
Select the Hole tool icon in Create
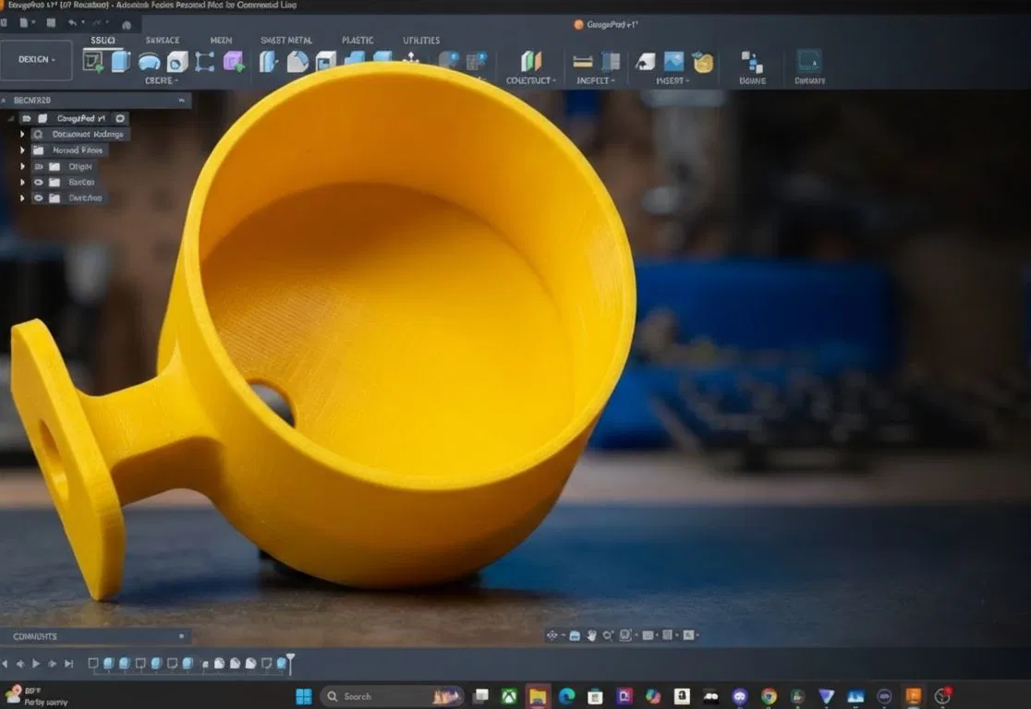click(176, 63)
